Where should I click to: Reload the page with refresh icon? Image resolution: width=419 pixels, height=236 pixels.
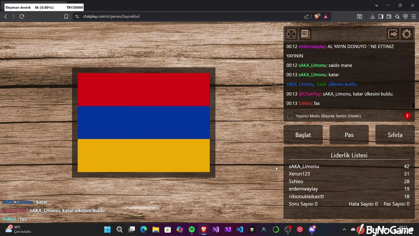coord(22,16)
